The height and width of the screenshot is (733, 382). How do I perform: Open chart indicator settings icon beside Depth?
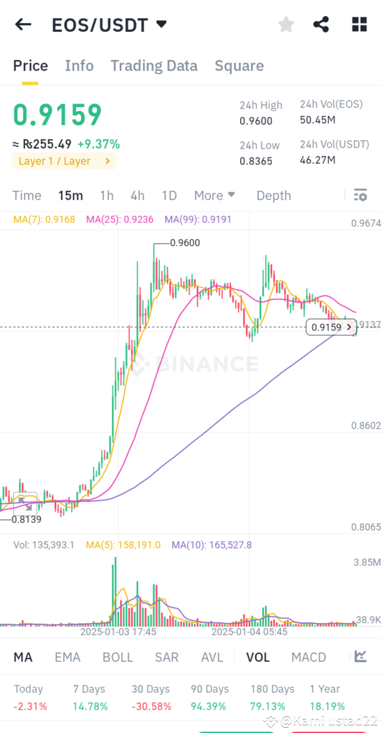click(360, 195)
